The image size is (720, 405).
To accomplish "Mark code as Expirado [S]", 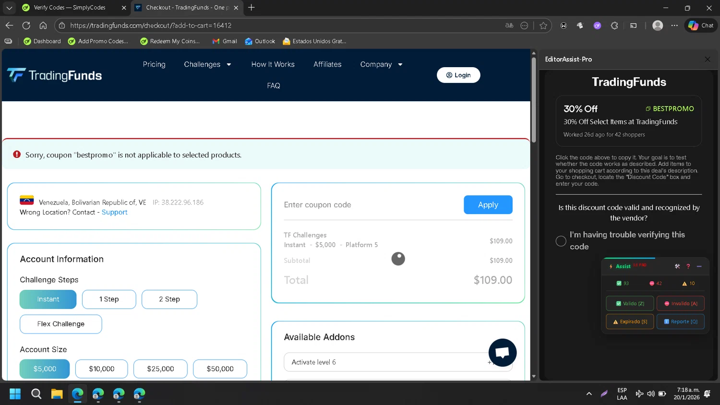I will [630, 322].
